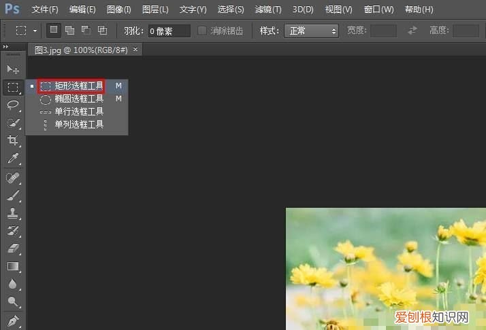Choose 矩形选框工具 from flyout
Screen dimensions: 486x330
point(77,86)
